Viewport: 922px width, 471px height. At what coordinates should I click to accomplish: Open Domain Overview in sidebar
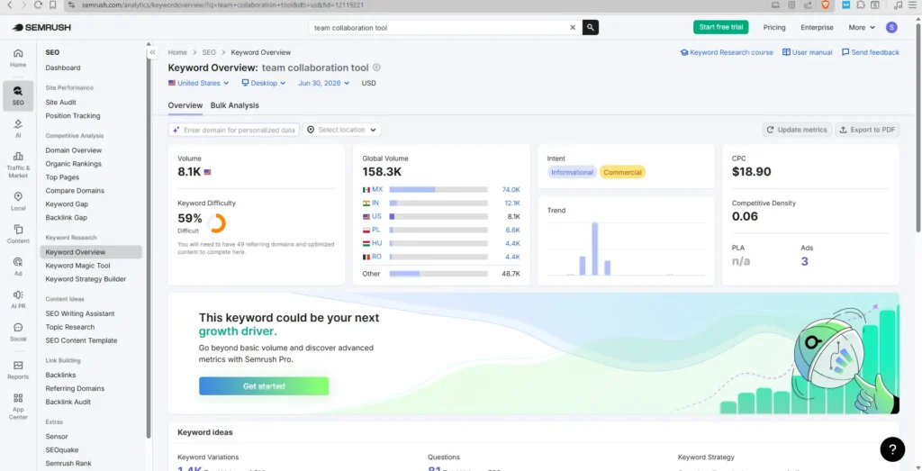74,150
